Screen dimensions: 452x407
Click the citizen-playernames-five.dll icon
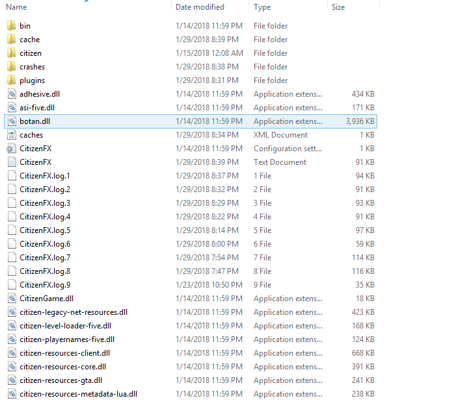[x=12, y=339]
